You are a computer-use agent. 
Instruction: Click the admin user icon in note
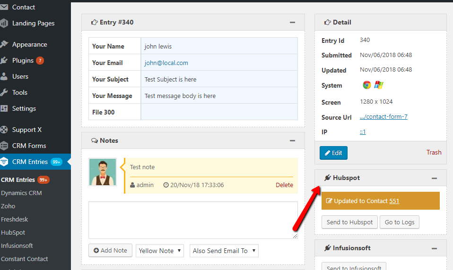(x=132, y=185)
